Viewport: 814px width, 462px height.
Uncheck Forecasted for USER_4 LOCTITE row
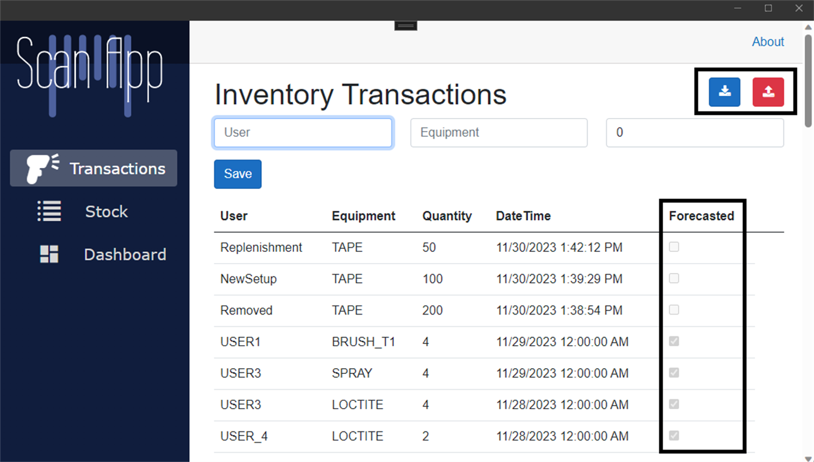(674, 436)
